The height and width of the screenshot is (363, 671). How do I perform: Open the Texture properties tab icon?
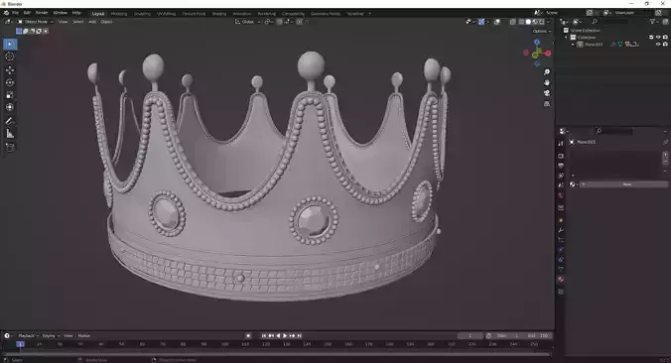pyautogui.click(x=561, y=292)
